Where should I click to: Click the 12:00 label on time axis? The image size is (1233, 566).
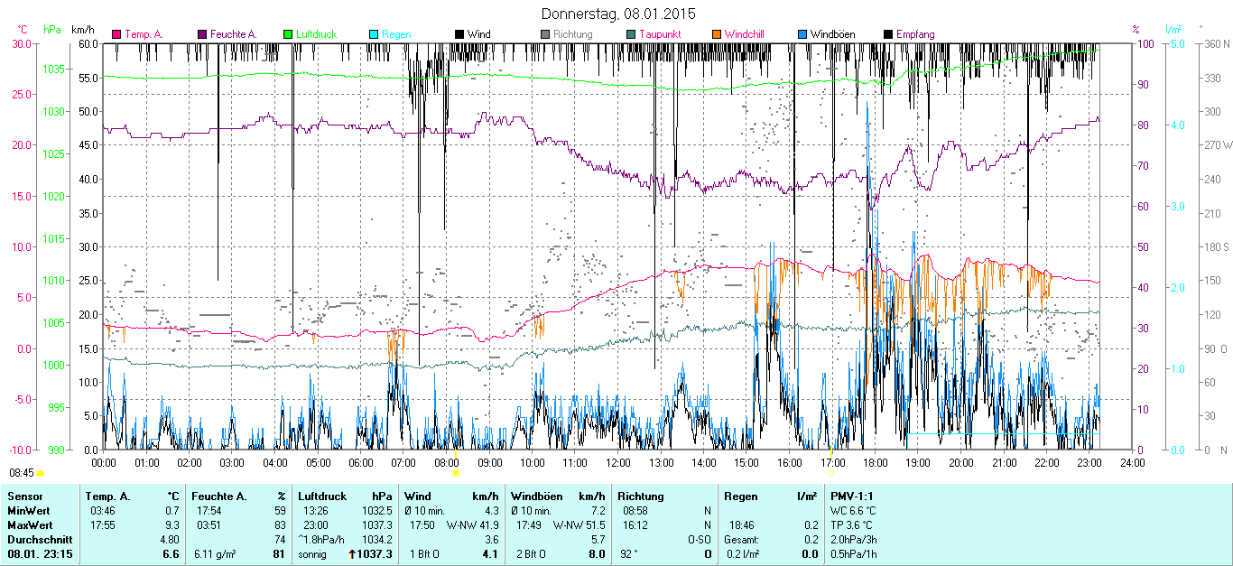pyautogui.click(x=618, y=462)
